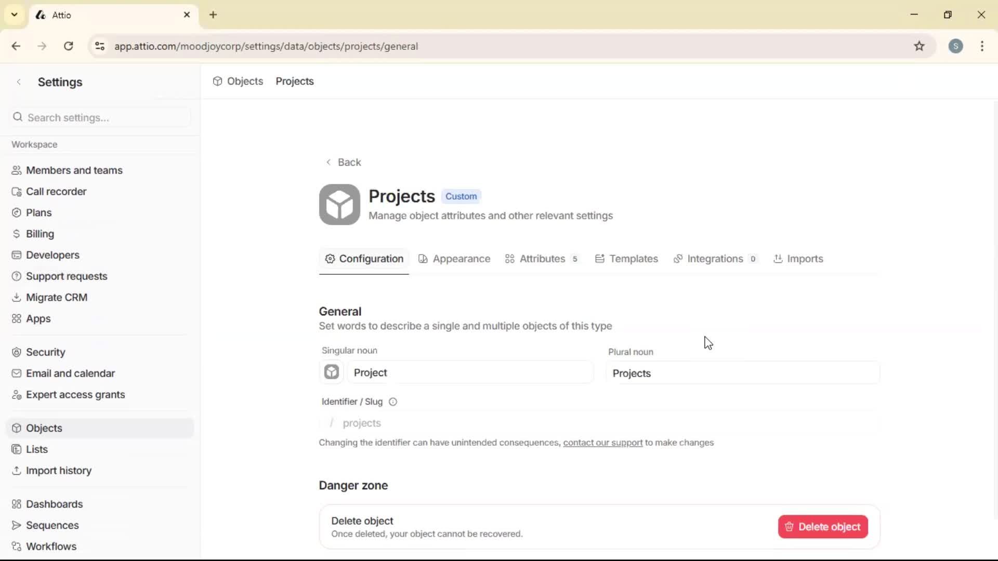Go to Developers settings
998x561 pixels.
point(52,255)
